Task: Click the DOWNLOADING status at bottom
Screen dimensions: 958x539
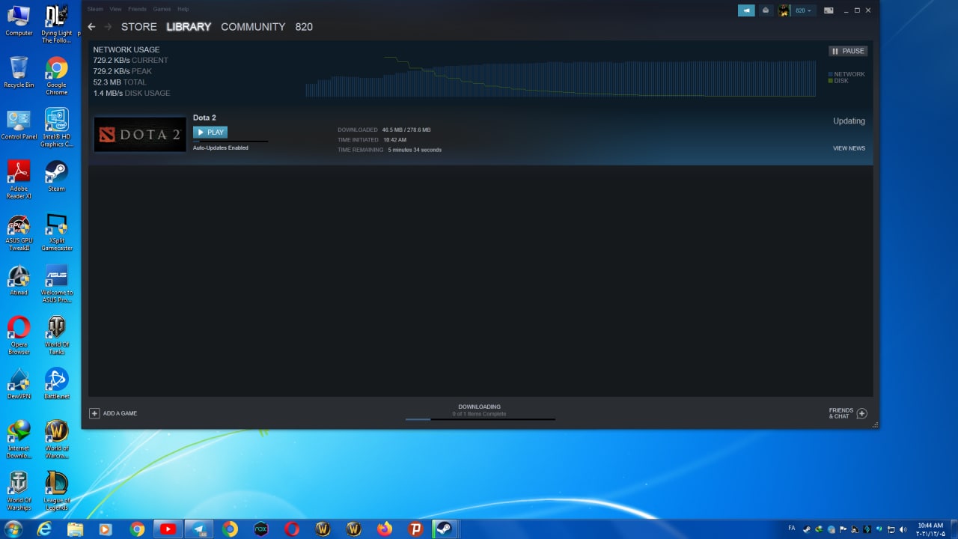Action: coord(479,406)
